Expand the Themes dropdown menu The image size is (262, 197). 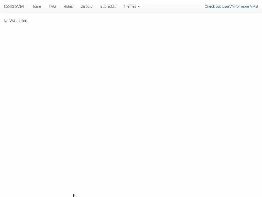coord(131,6)
